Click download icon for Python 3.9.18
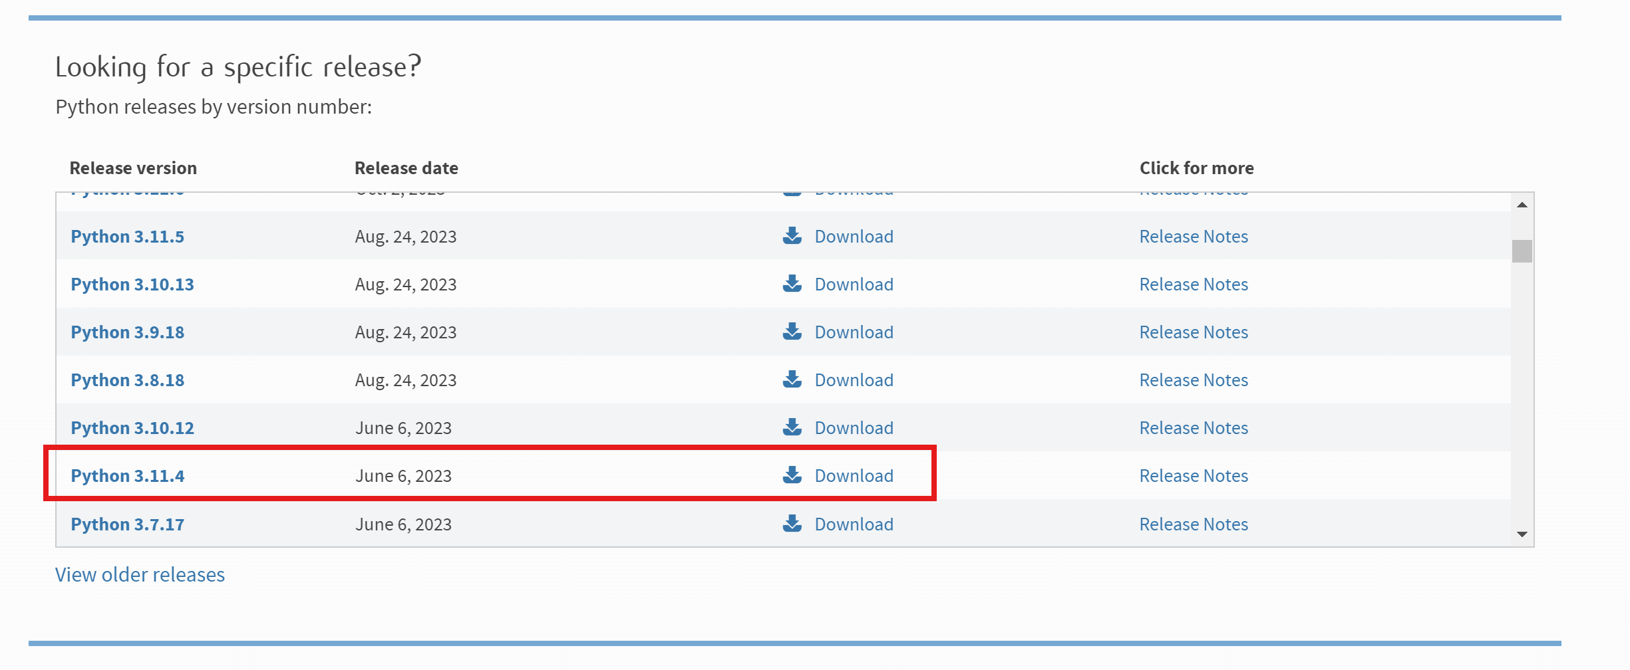Viewport: 1630px width, 670px height. 792,332
